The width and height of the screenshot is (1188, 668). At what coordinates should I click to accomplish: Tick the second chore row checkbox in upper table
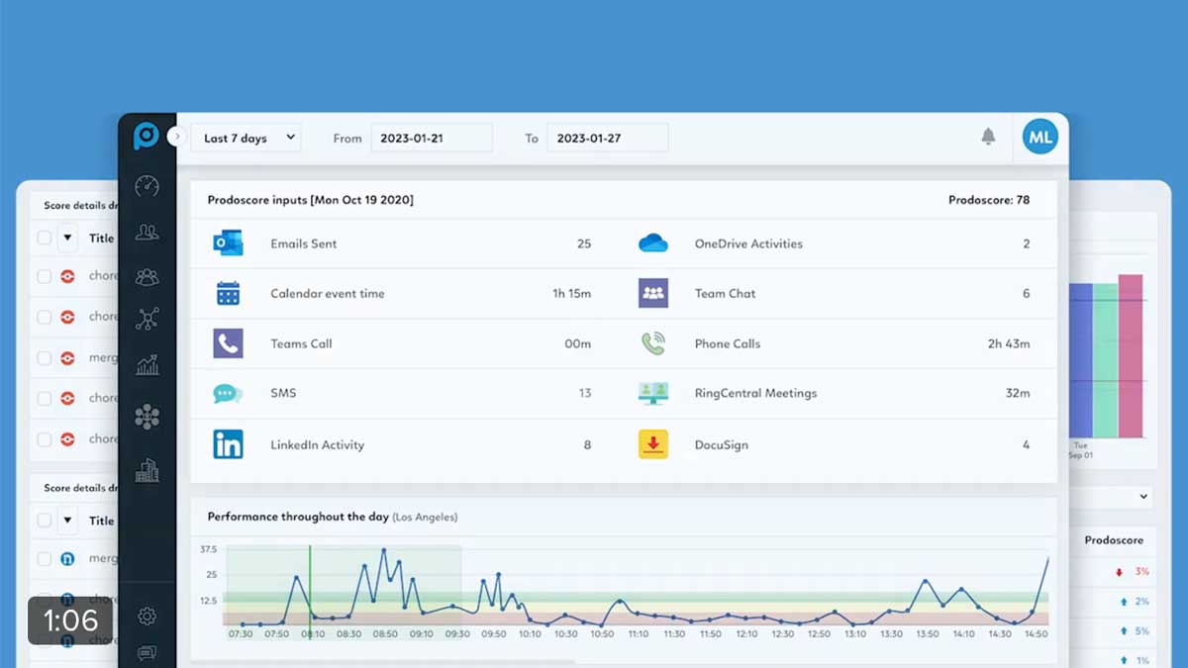(44, 317)
